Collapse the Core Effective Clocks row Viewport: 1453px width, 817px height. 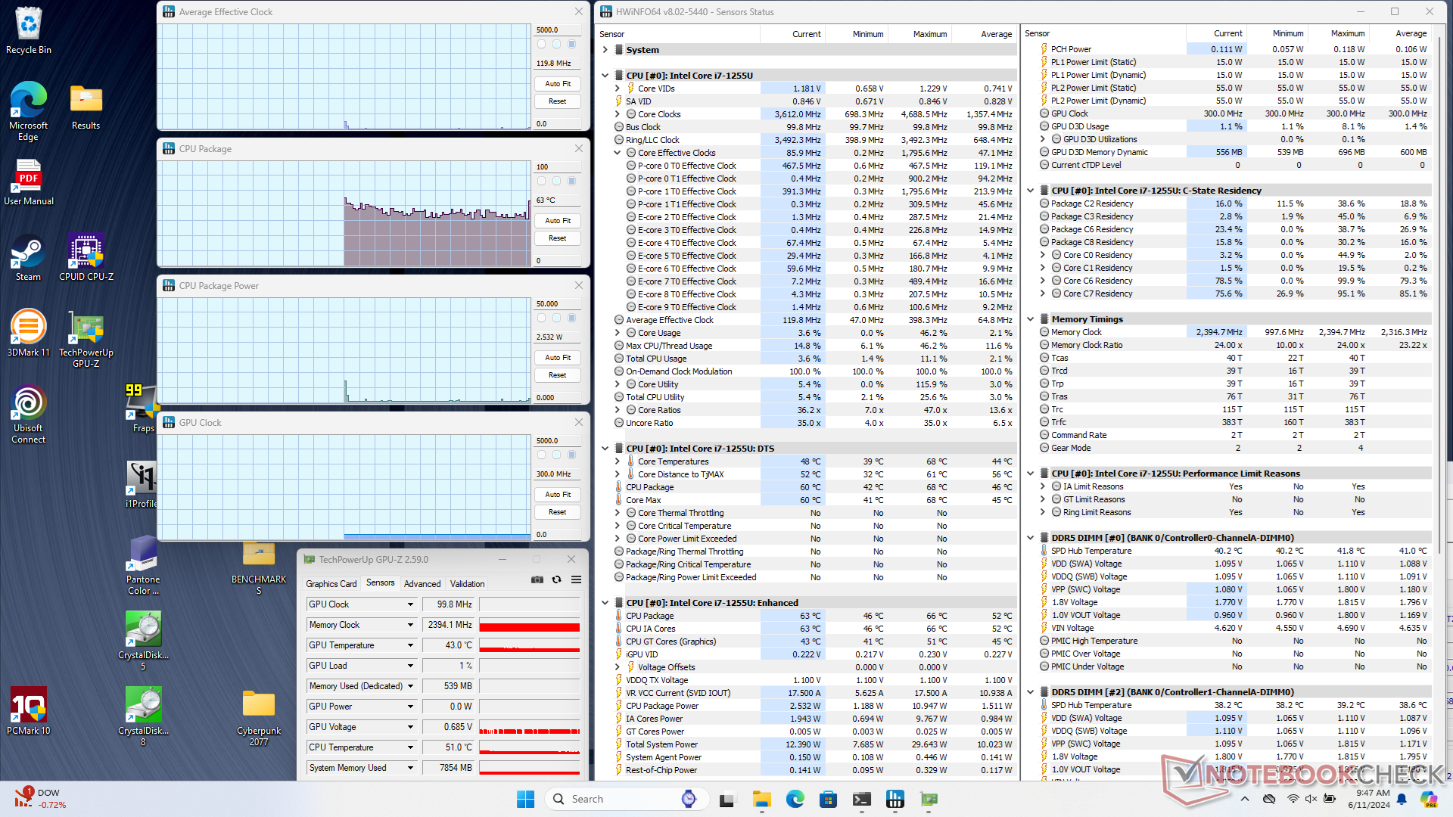coord(618,153)
